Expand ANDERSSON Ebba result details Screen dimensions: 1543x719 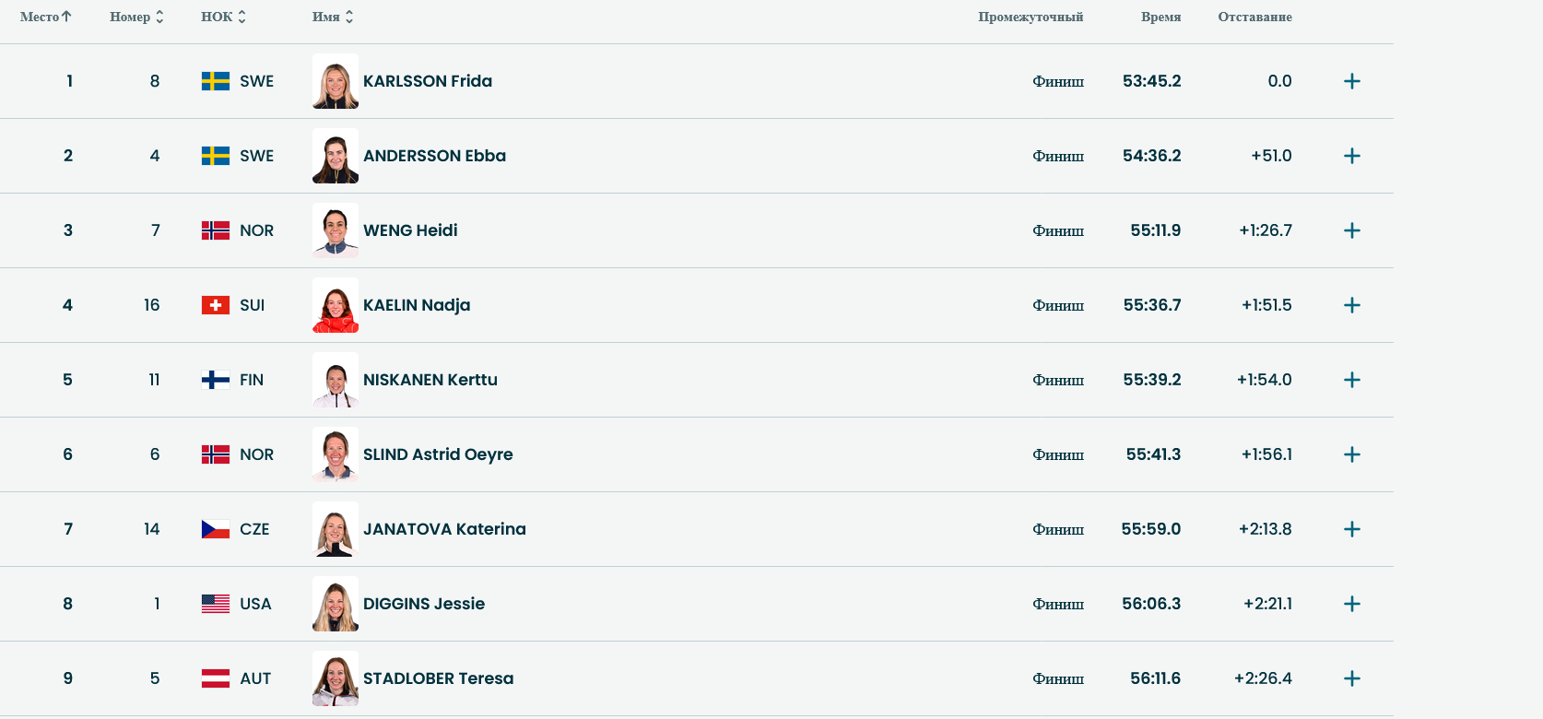[x=1351, y=156]
